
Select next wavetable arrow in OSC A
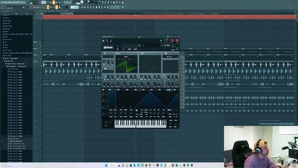click(136, 56)
